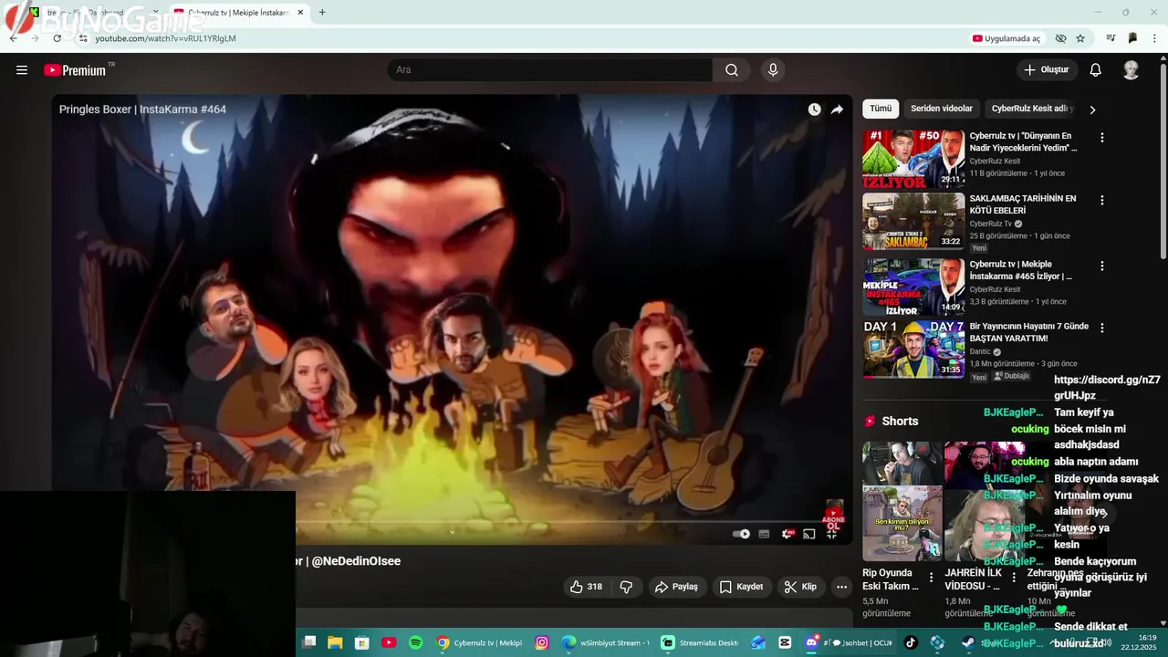The height and width of the screenshot is (657, 1168).
Task: Click the Oluştur create button
Action: click(x=1047, y=70)
